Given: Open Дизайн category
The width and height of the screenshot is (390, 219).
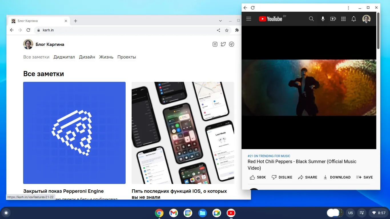Looking at the screenshot, I should (87, 57).
